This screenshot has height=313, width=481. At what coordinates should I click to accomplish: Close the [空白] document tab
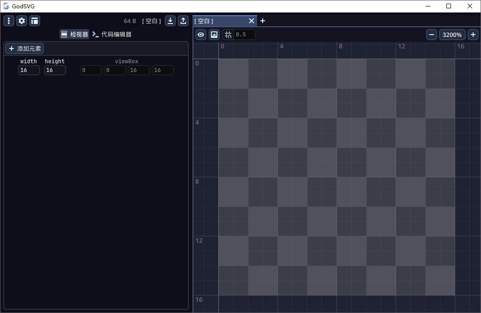coord(252,21)
